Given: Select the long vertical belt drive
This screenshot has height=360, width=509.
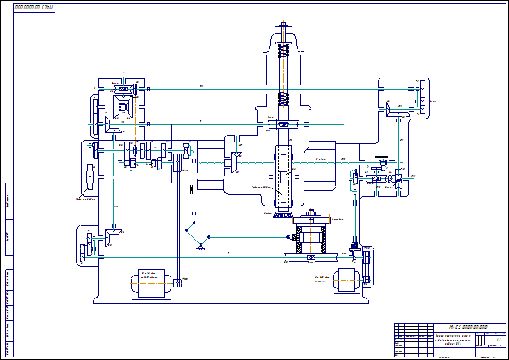Looking at the screenshot, I should tap(177, 220).
